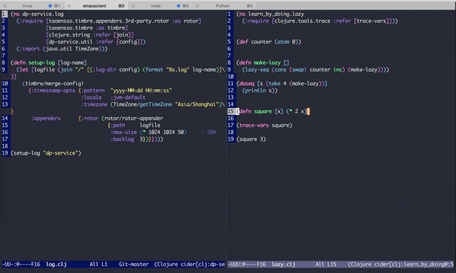Image resolution: width=456 pixels, height=273 pixels.
Task: Click the blue activity dot on the node tab
Action: [x=179, y=6]
